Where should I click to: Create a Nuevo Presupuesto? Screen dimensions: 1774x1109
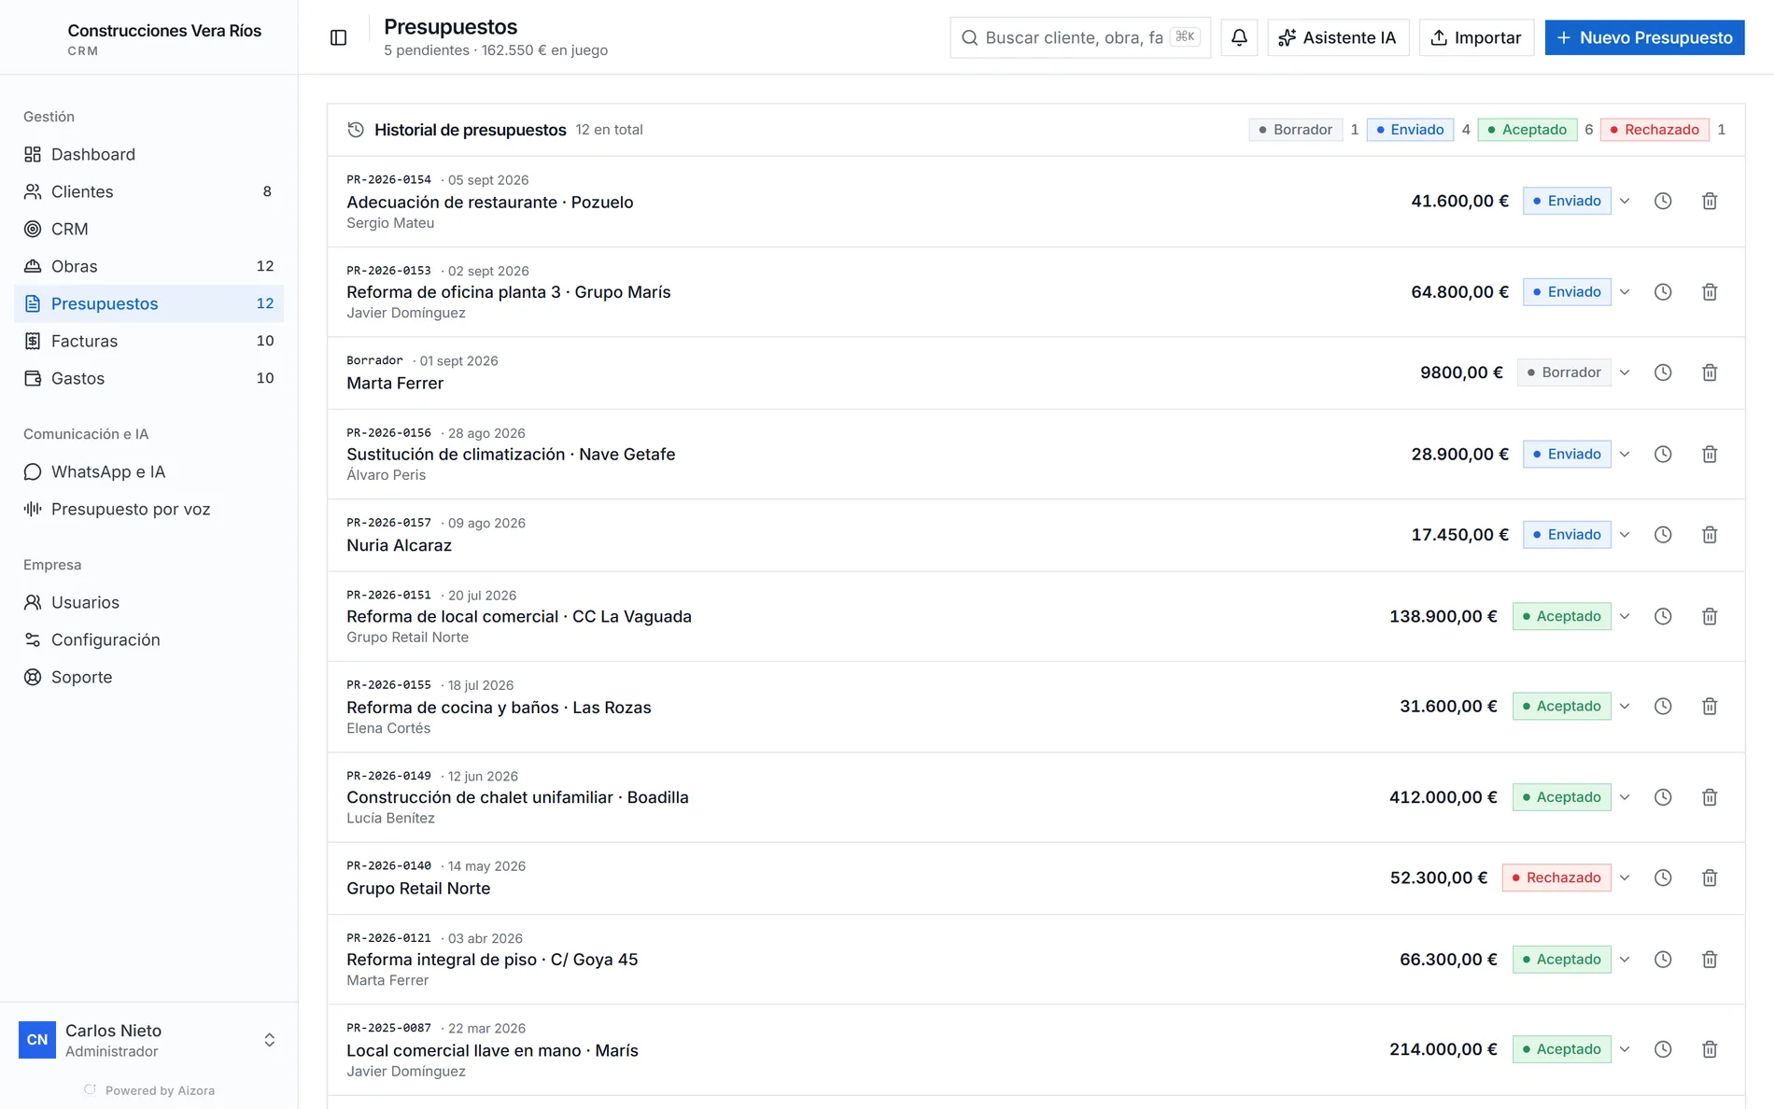[1644, 37]
